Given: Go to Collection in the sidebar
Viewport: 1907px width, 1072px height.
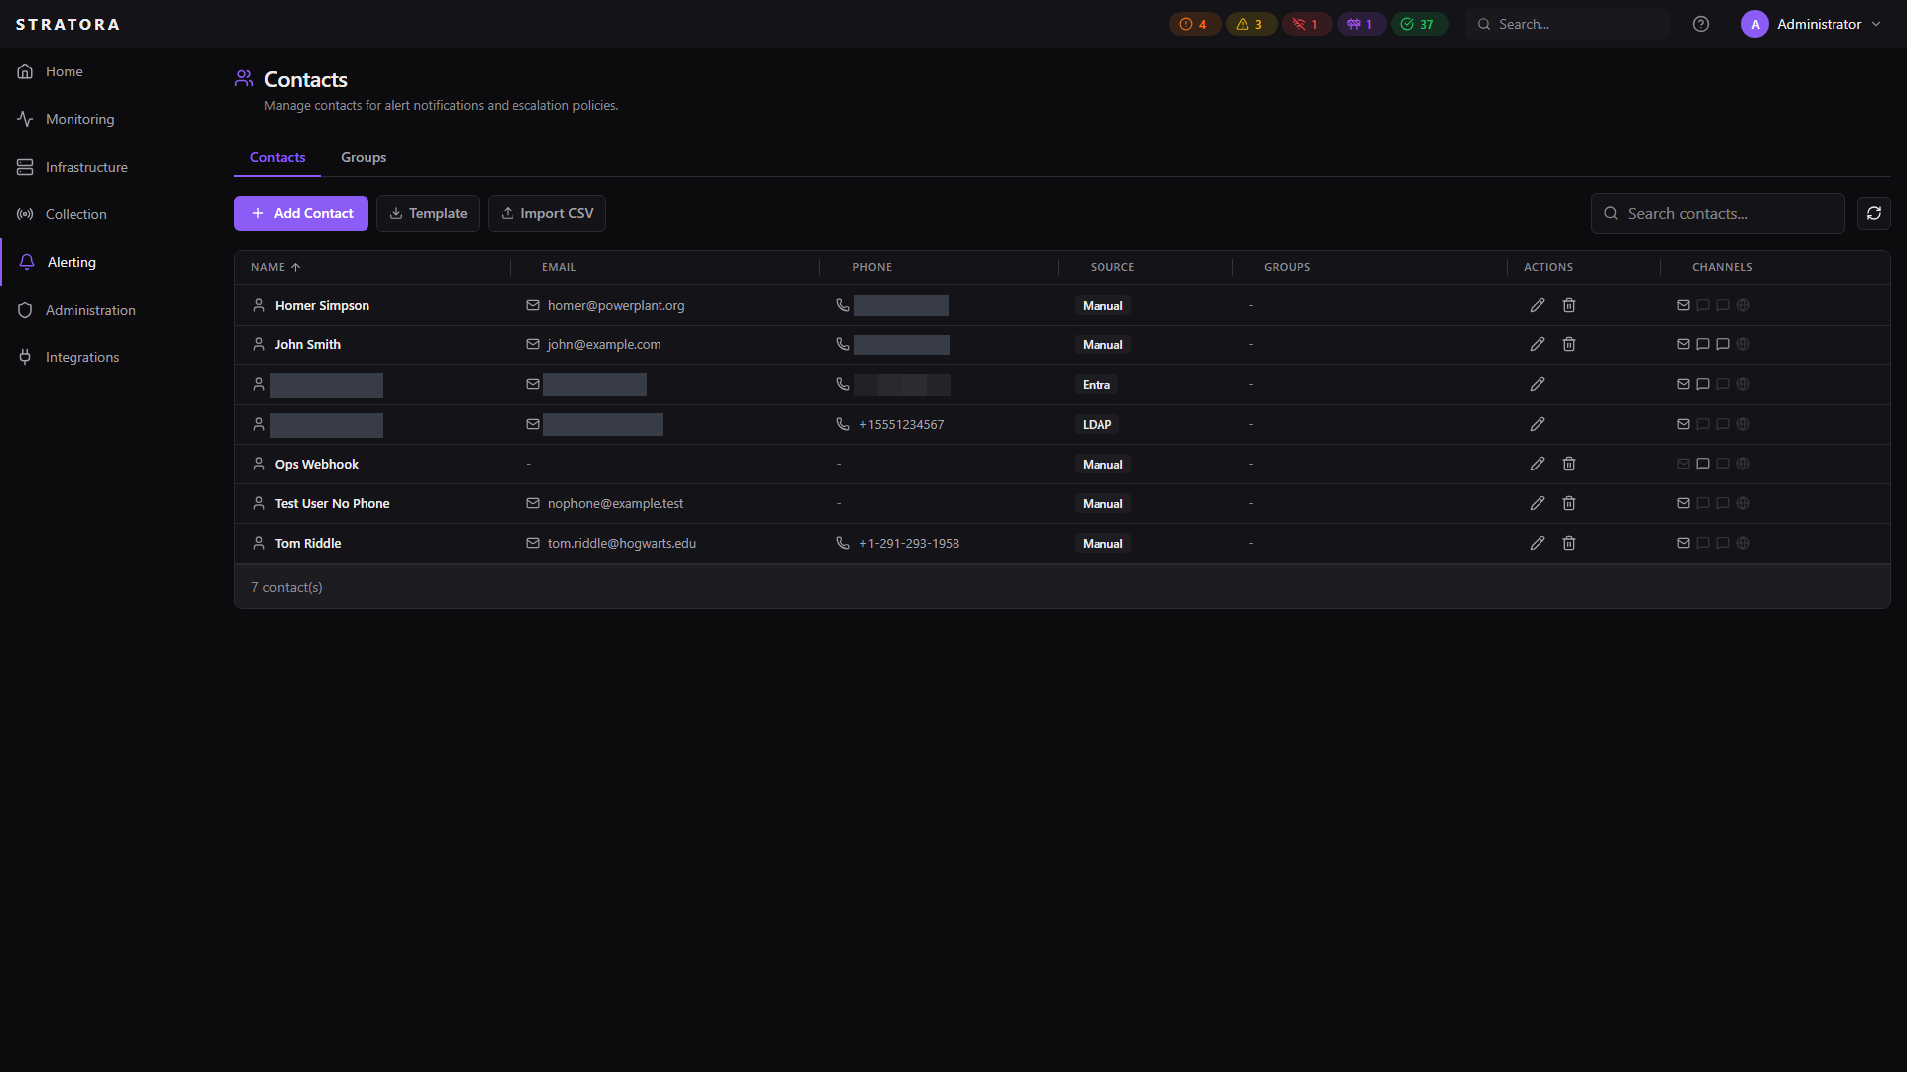Looking at the screenshot, I should pyautogui.click(x=75, y=214).
